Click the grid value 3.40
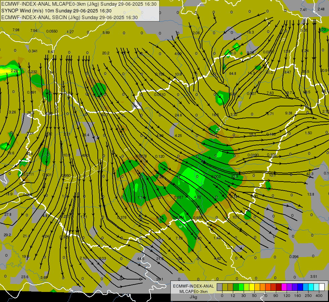This screenshot has height=302, width=329. [x=198, y=238]
